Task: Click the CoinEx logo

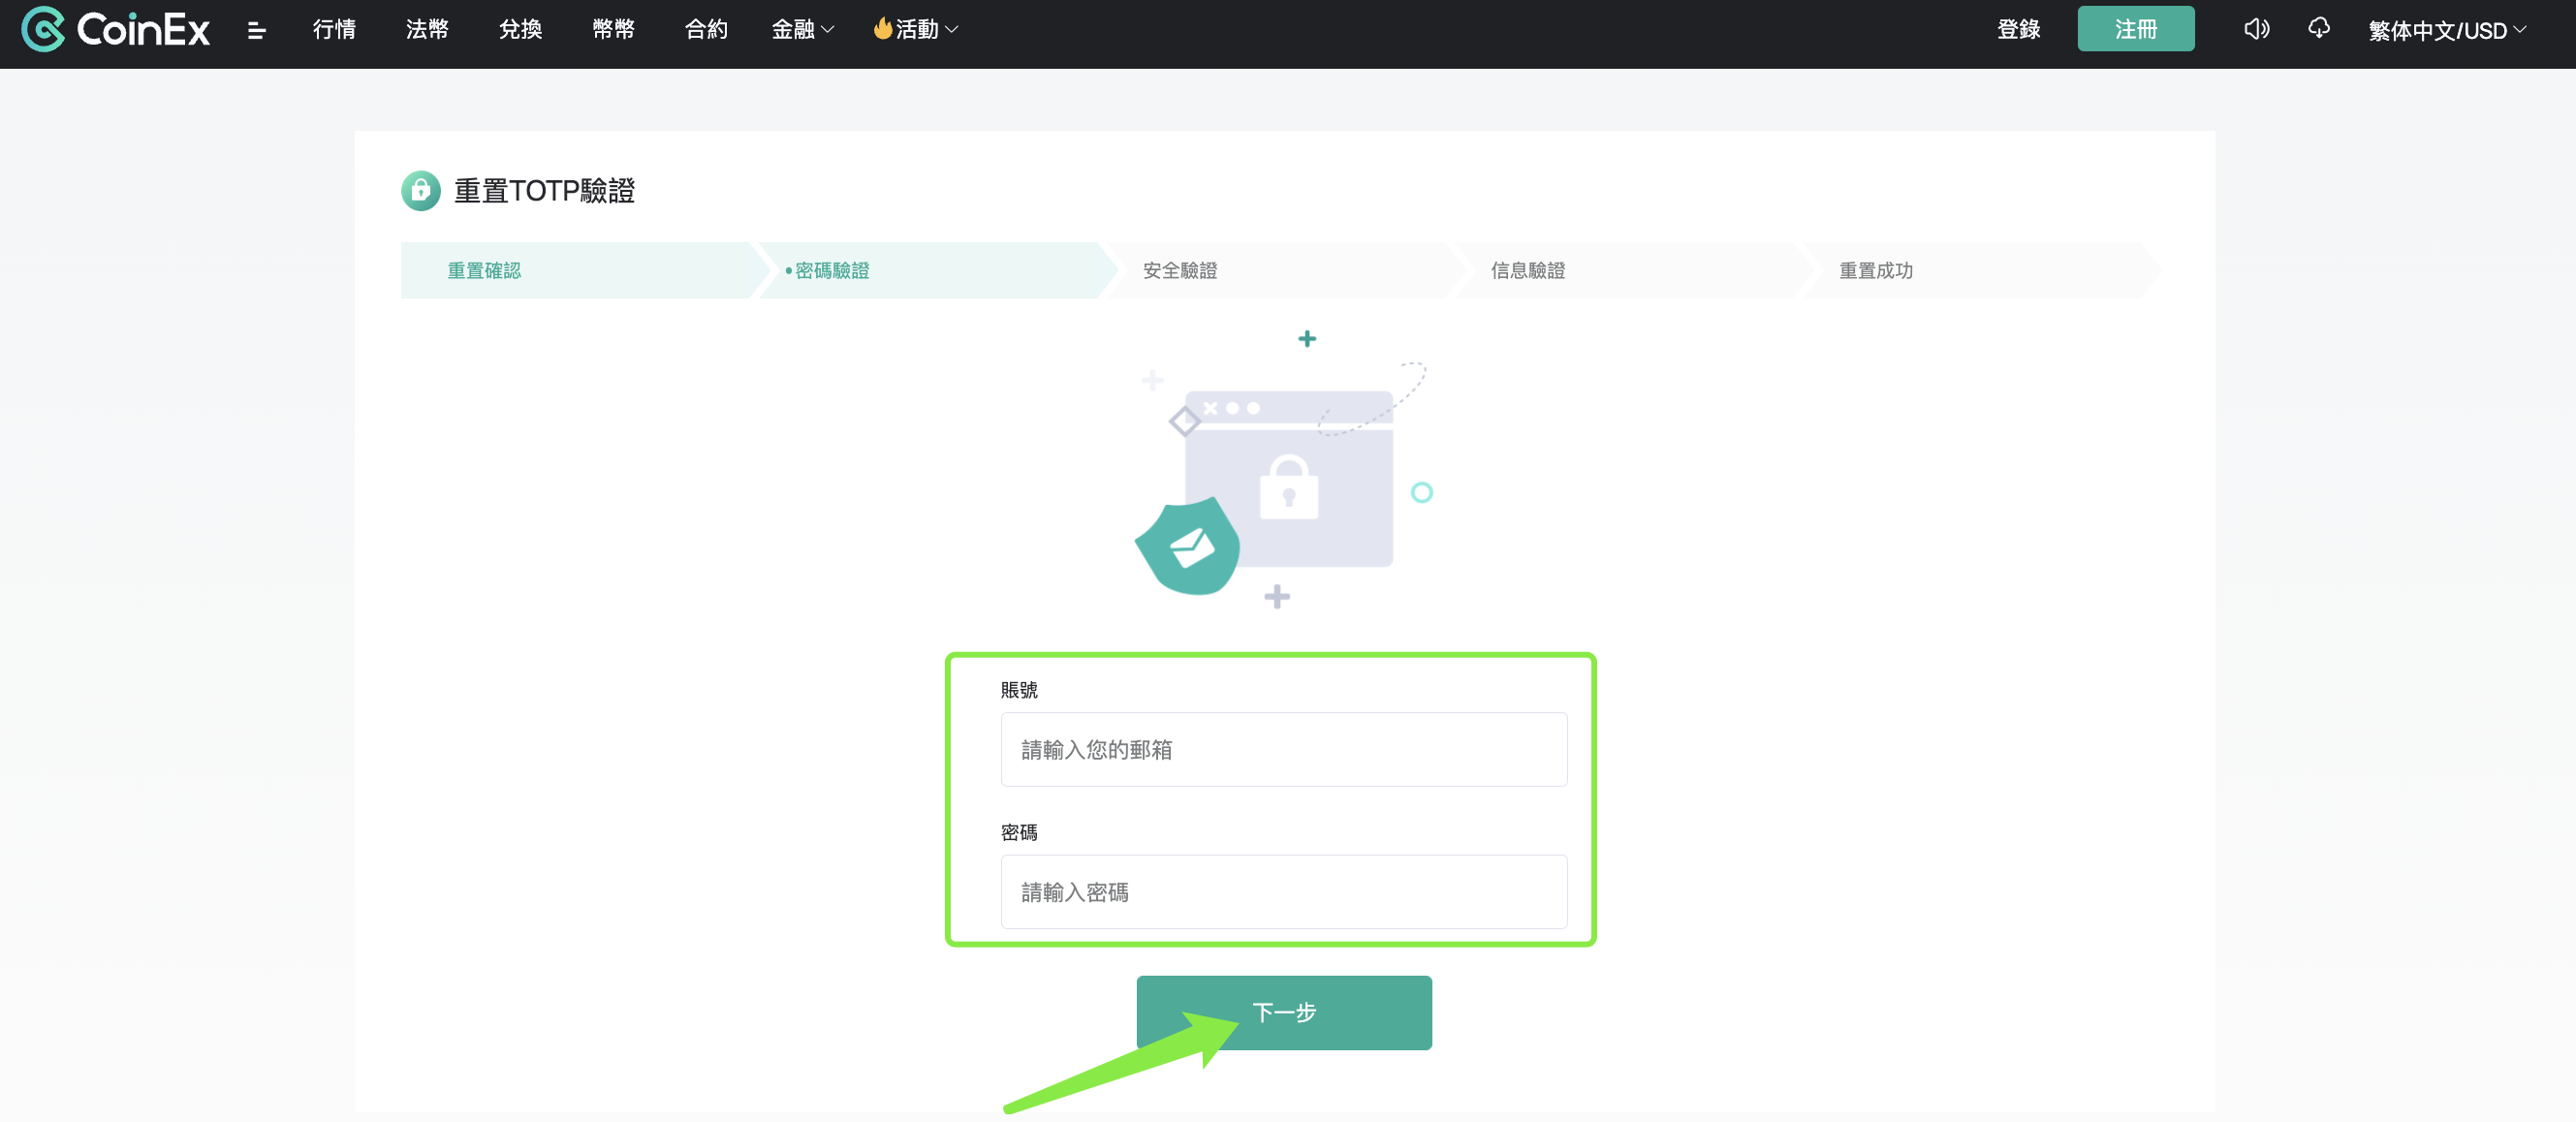Action: (x=115, y=29)
